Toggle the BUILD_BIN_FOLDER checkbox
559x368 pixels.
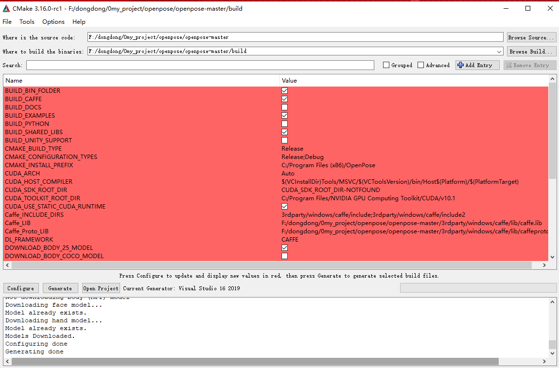point(284,90)
